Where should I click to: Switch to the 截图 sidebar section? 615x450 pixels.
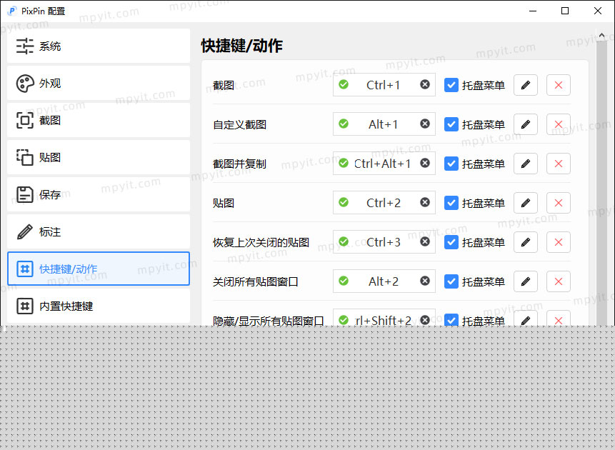pyautogui.click(x=99, y=120)
